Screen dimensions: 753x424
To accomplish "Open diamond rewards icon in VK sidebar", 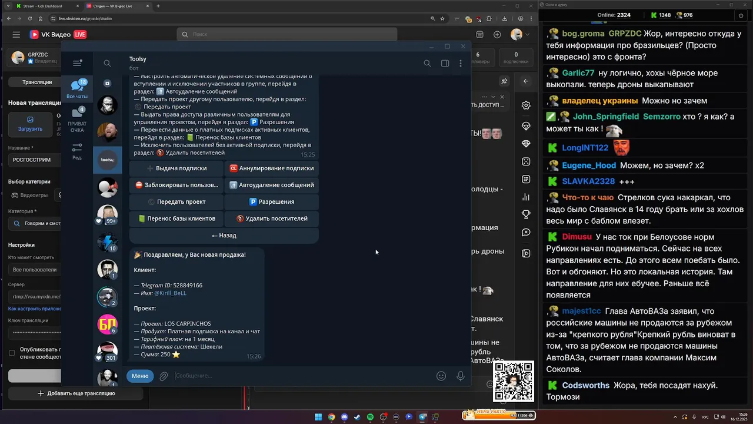I will (526, 144).
